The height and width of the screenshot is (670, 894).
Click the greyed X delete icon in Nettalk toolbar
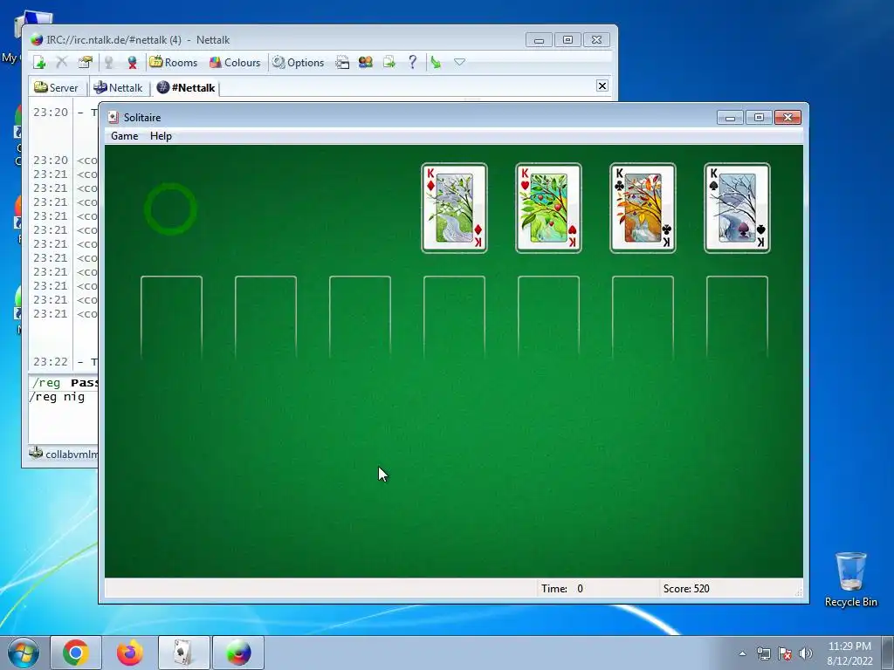pos(62,63)
